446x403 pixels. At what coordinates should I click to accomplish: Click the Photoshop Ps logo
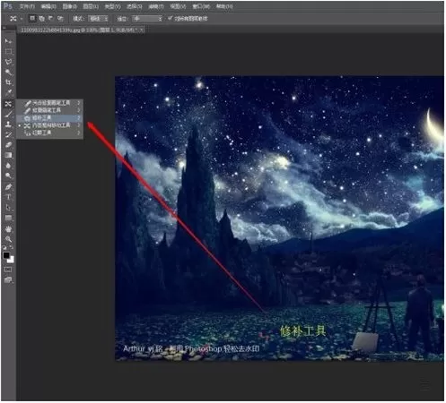pos(8,5)
